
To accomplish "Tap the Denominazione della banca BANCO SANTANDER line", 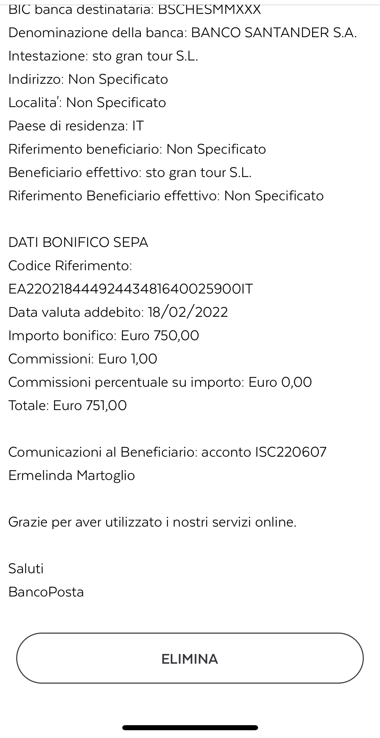I will [183, 33].
